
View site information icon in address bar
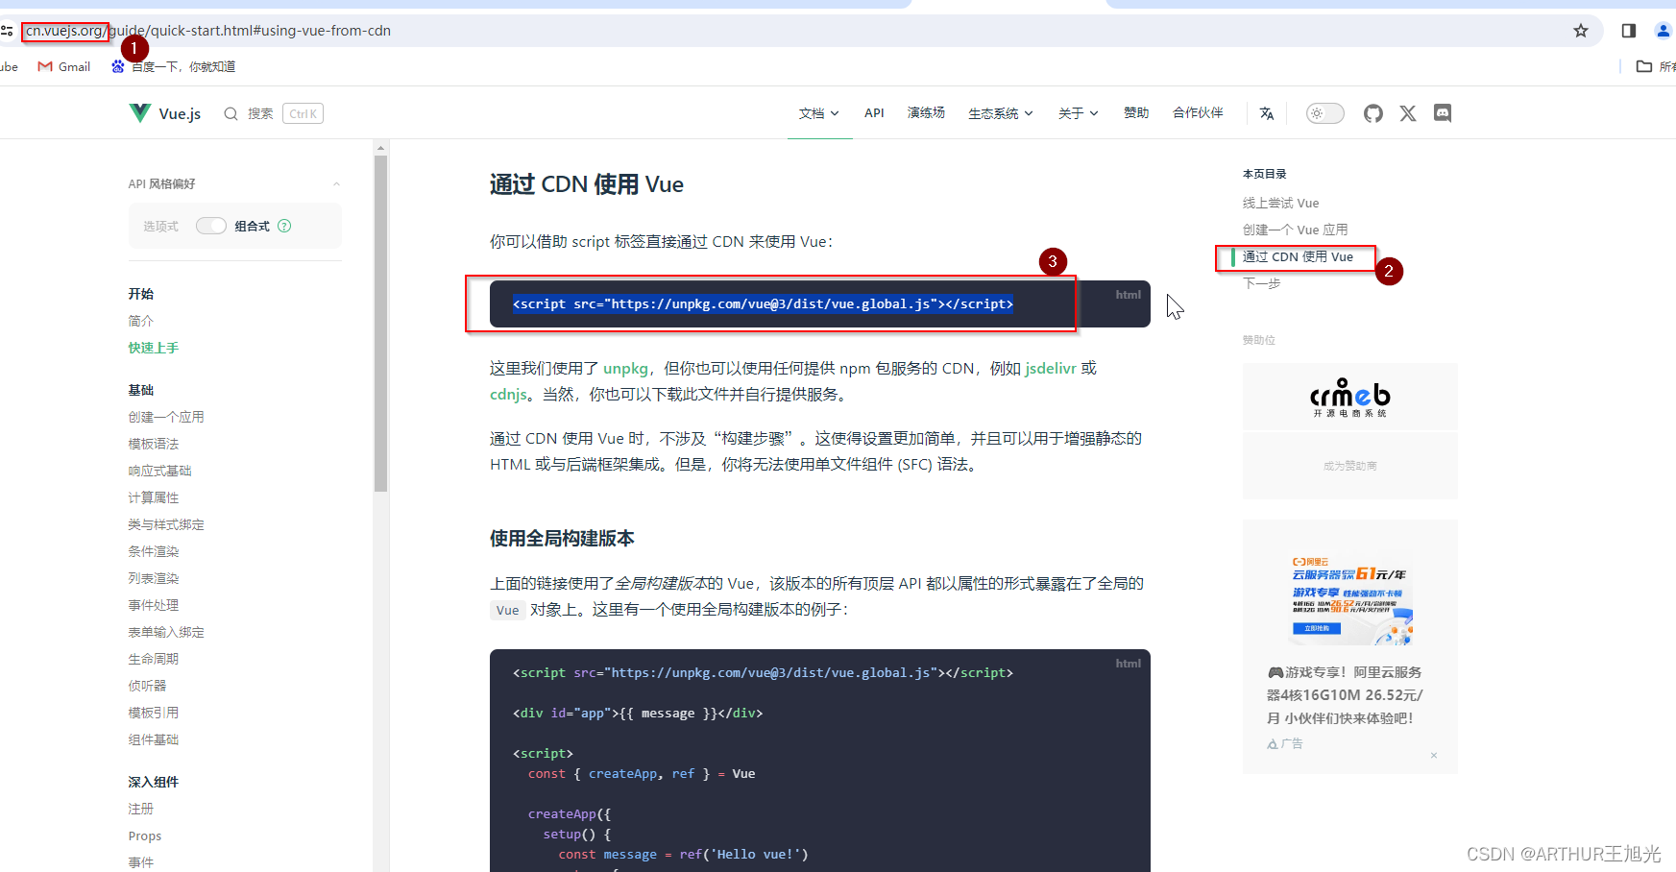[x=8, y=31]
